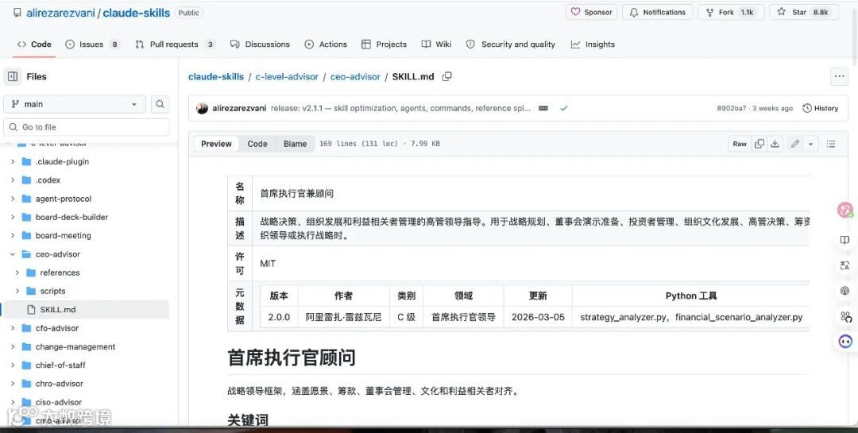Open commit hash 8902ba7
The height and width of the screenshot is (433, 858).
tap(732, 108)
